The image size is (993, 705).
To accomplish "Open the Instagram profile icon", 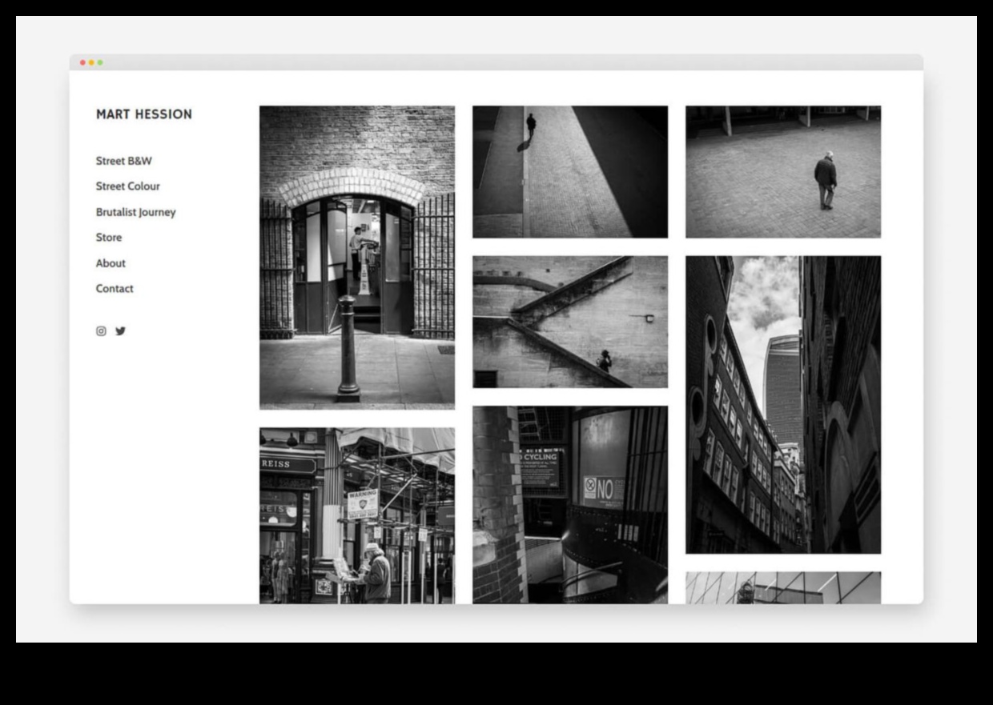I will click(100, 330).
